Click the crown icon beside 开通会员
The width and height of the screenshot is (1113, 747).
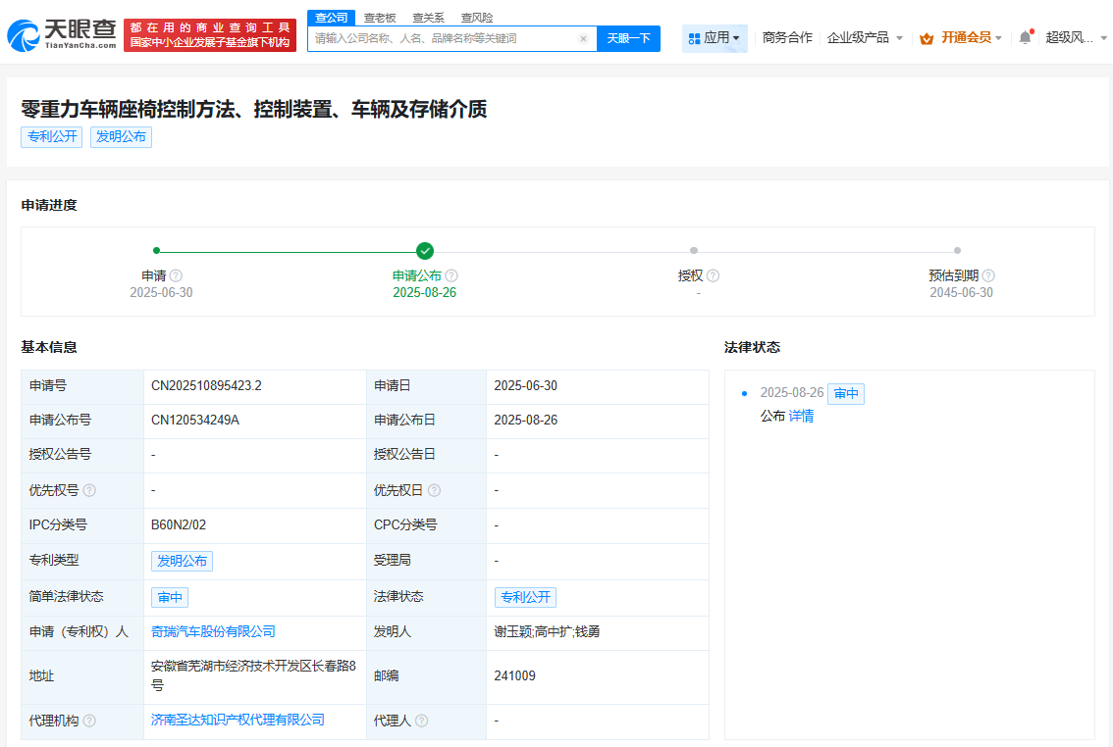tap(924, 36)
